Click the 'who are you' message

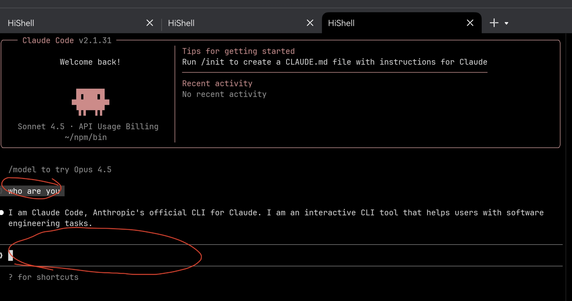pyautogui.click(x=34, y=191)
